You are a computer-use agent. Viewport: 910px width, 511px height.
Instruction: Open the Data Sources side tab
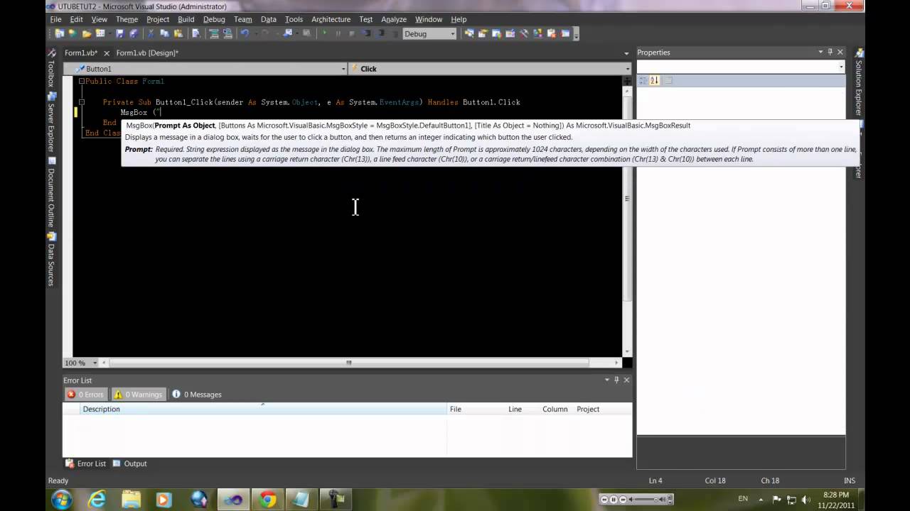click(51, 259)
